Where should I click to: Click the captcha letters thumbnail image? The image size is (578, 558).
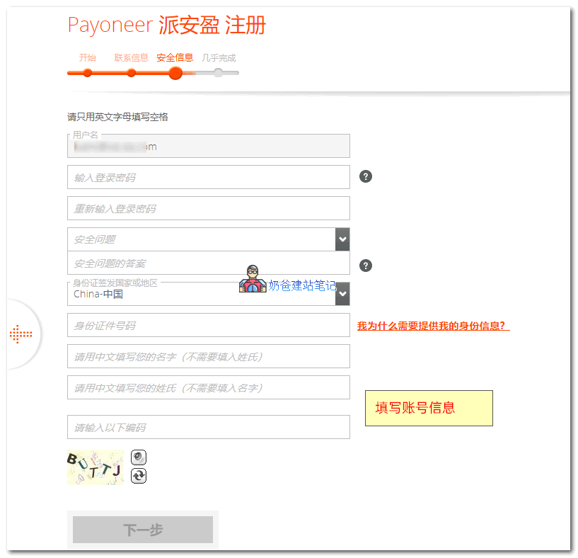pos(96,467)
